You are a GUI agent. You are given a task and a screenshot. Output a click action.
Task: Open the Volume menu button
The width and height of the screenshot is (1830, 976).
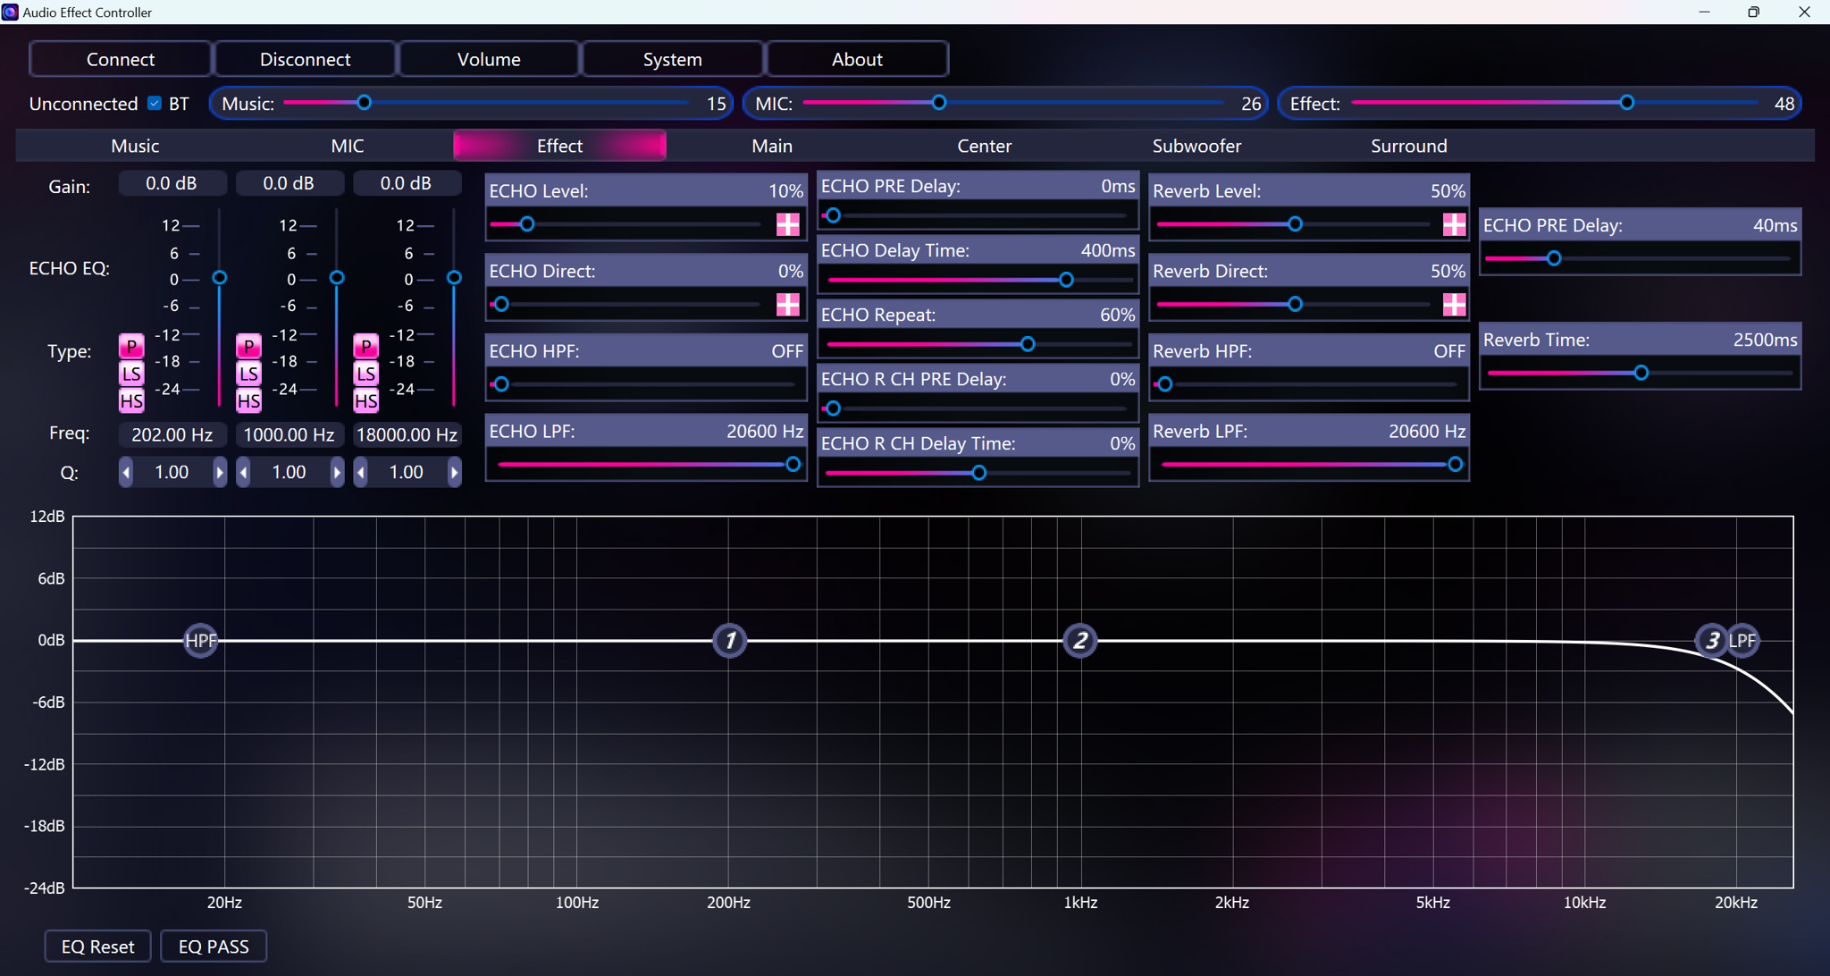(489, 59)
